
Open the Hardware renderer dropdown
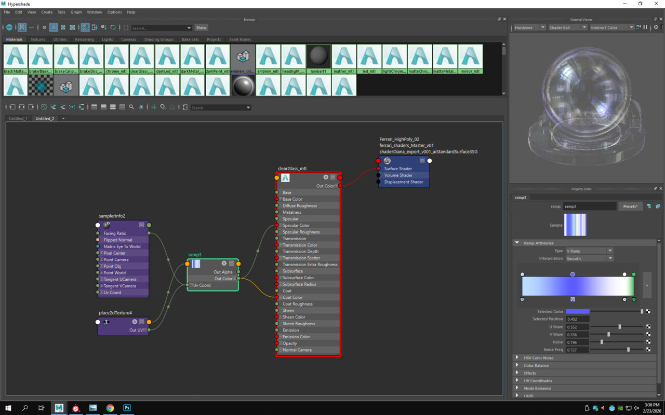click(529, 27)
